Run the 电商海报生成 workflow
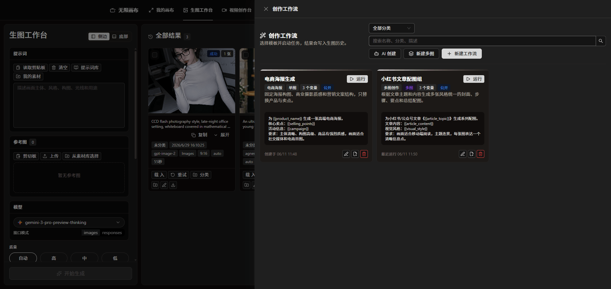Viewport: 611px width, 289px height. tap(357, 79)
